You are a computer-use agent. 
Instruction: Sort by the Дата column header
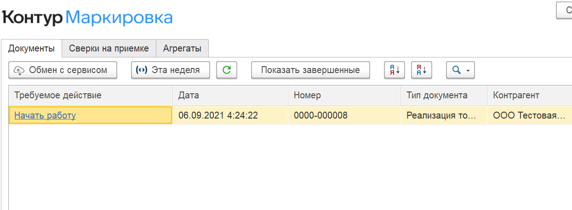pyautogui.click(x=230, y=95)
